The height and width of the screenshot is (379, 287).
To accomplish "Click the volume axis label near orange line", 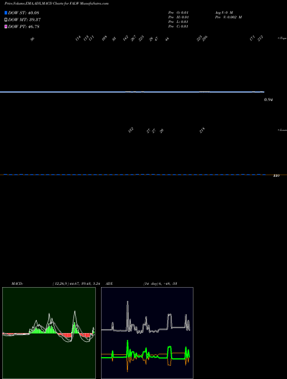I will point(276,176).
